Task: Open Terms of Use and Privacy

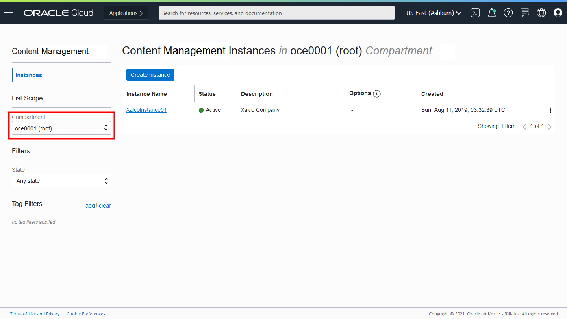Action: click(35, 314)
